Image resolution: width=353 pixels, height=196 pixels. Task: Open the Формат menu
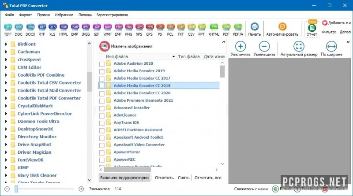click(x=26, y=15)
